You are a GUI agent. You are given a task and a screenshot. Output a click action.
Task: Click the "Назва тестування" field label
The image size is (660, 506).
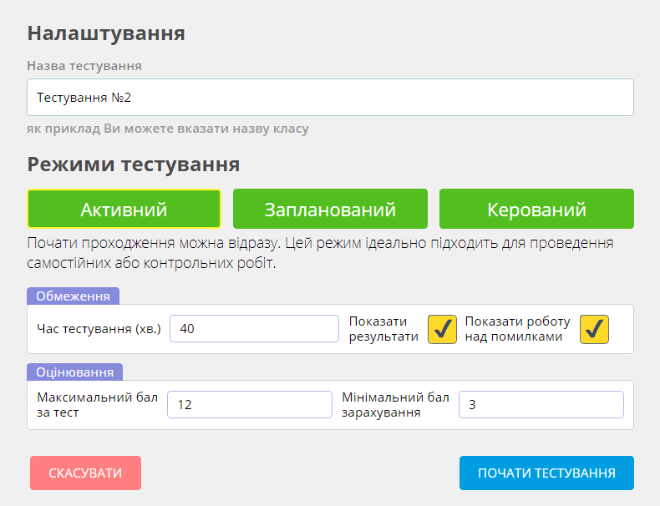tap(84, 65)
